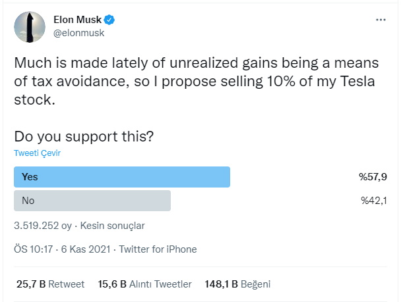Click the 3.519.252 oy vote count
Viewport: 401px width, 302px height.
pos(43,226)
